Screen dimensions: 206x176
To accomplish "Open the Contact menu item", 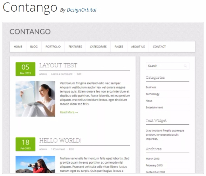I will pos(159,47).
